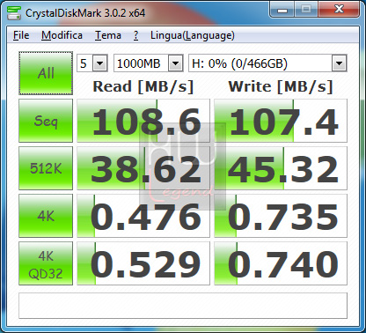This screenshot has height=333, width=366.
Task: Minimize the CrystalDiskMark window
Action: coord(282,10)
